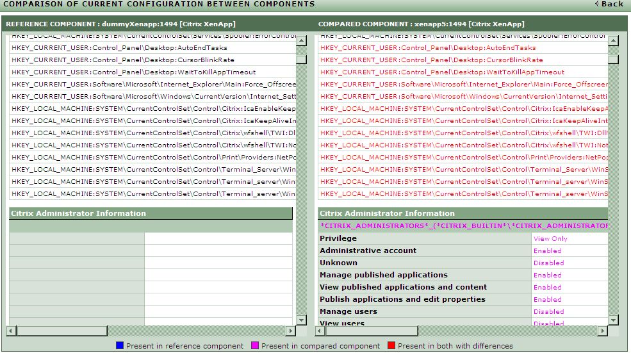Click the reference registry list scrollbar thumb
This screenshot has height=353, width=631.
[302, 60]
